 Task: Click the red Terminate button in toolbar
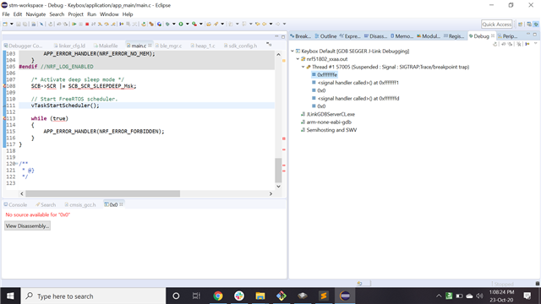point(87,24)
